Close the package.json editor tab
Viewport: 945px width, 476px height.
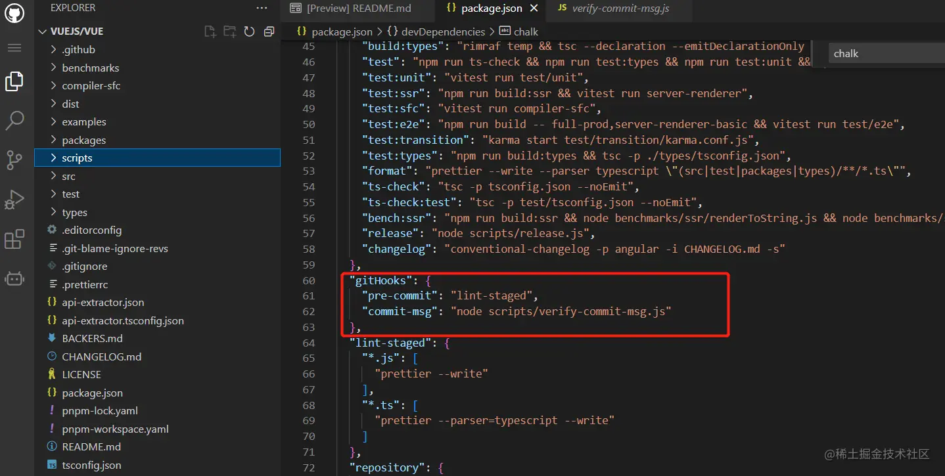pyautogui.click(x=534, y=8)
